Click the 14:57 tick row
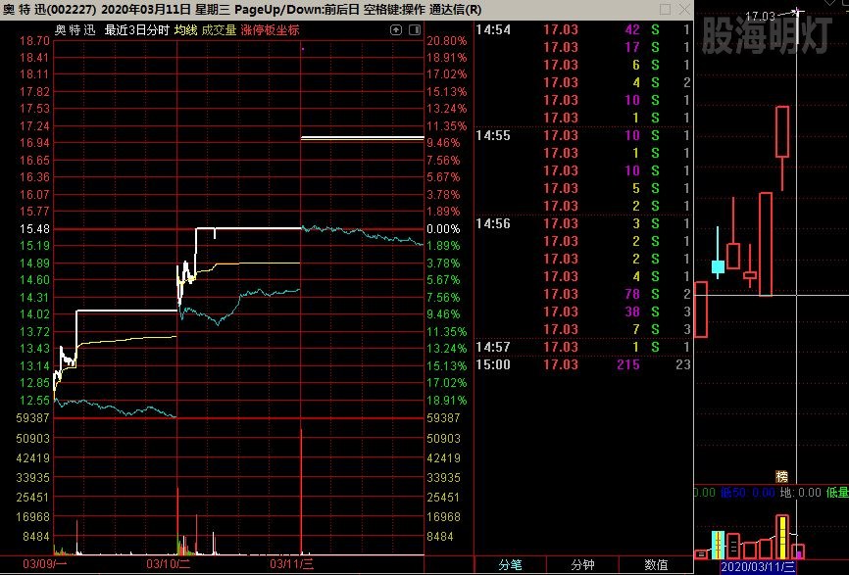 pos(583,348)
